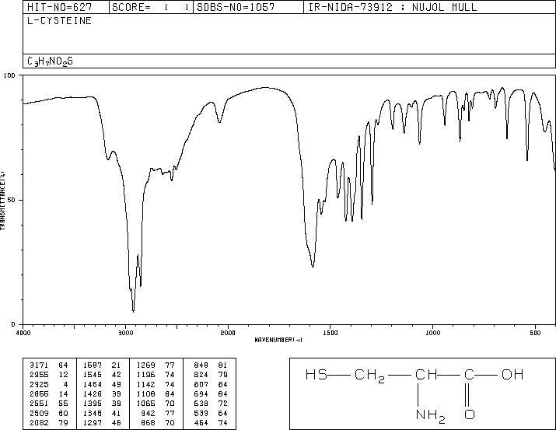556x430 pixels.
Task: Click the 500 x-axis tick label
Action: (x=535, y=333)
